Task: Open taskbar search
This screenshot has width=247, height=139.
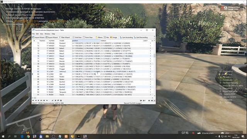Action: coord(9,136)
